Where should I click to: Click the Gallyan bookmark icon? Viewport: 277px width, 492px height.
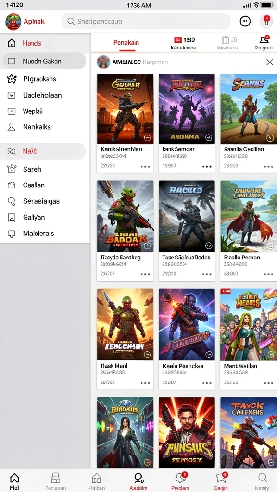tap(12, 217)
